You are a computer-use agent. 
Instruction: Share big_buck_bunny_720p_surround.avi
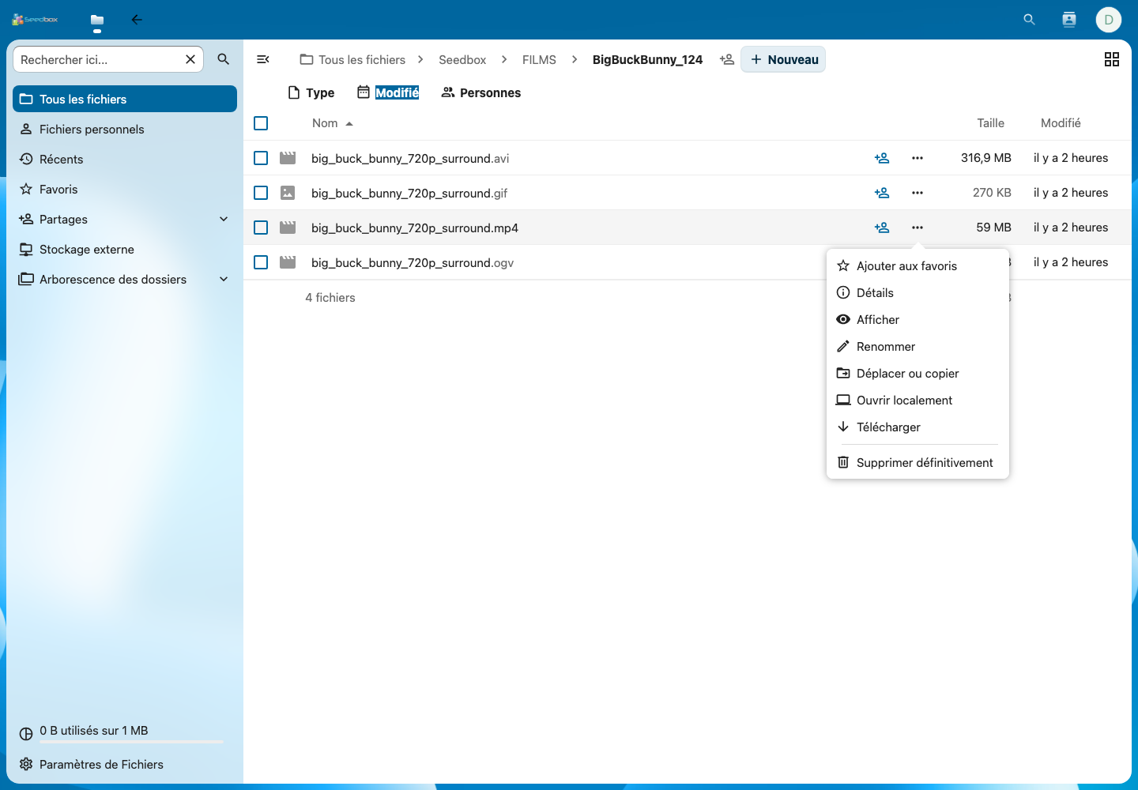coord(882,158)
